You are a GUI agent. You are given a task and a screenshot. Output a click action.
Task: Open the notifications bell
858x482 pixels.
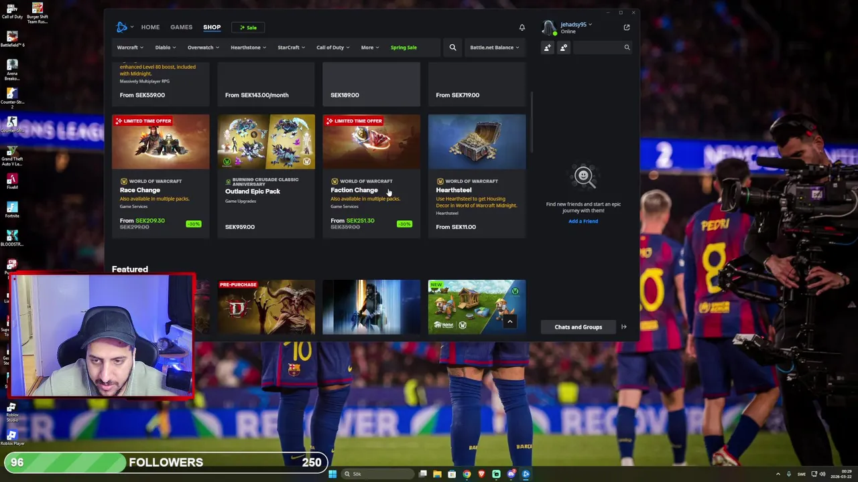point(522,27)
